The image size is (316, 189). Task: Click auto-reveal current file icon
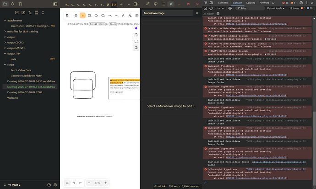point(37,12)
